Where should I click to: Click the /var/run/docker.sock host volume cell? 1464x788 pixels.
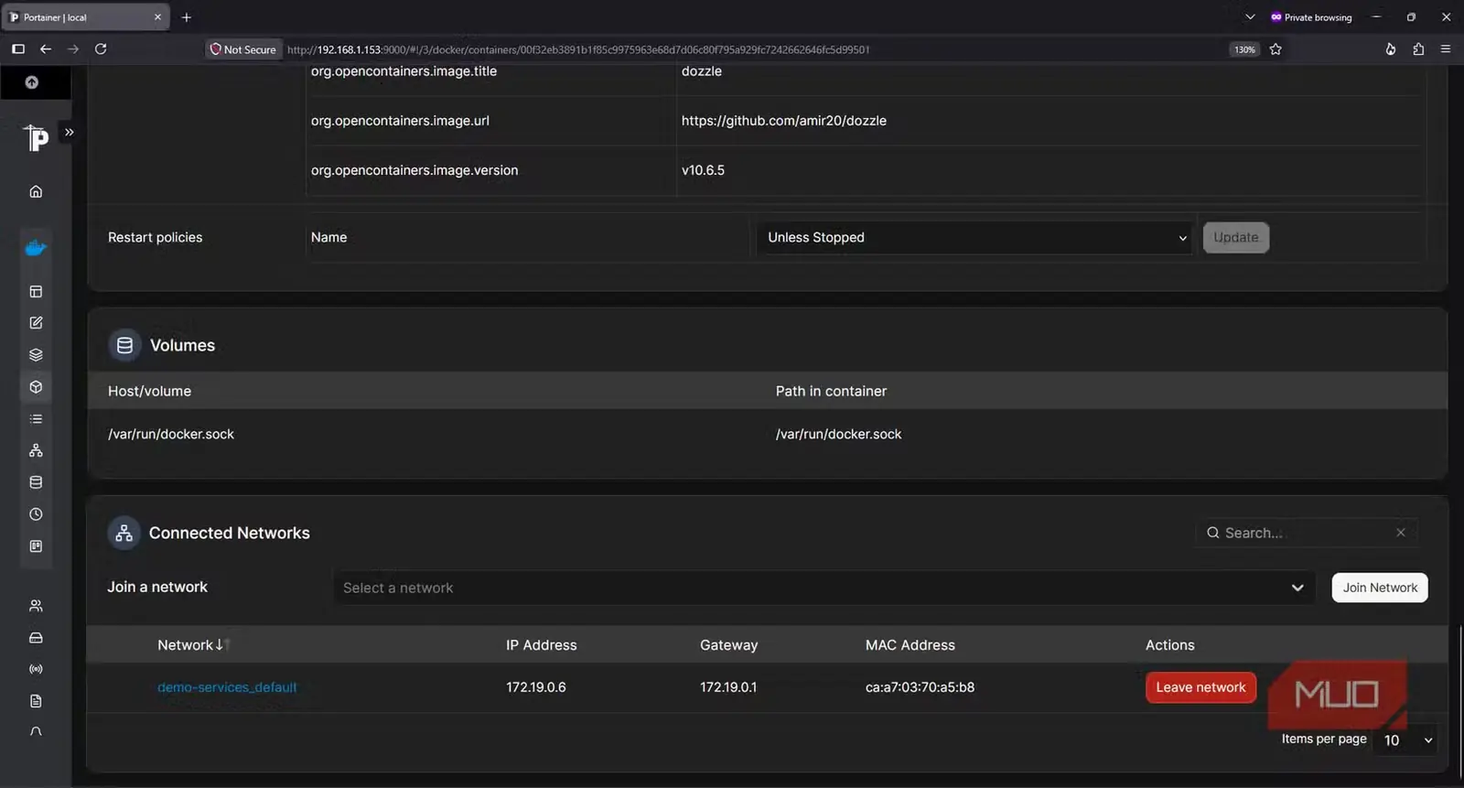171,434
